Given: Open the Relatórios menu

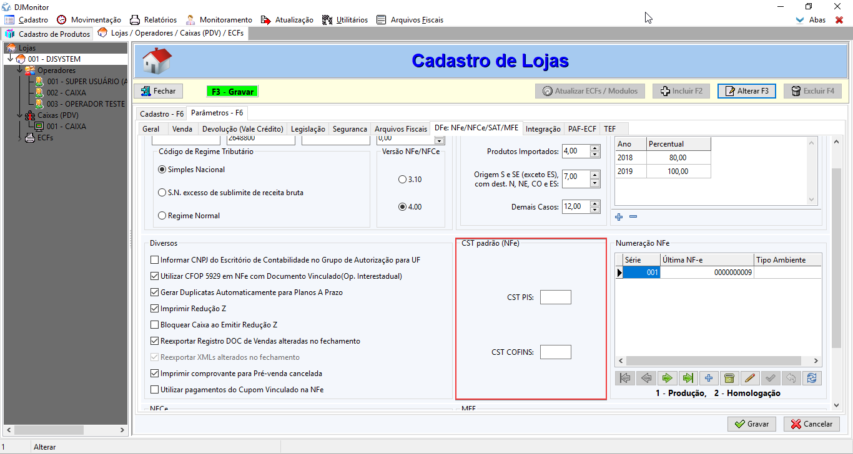Looking at the screenshot, I should [x=154, y=20].
